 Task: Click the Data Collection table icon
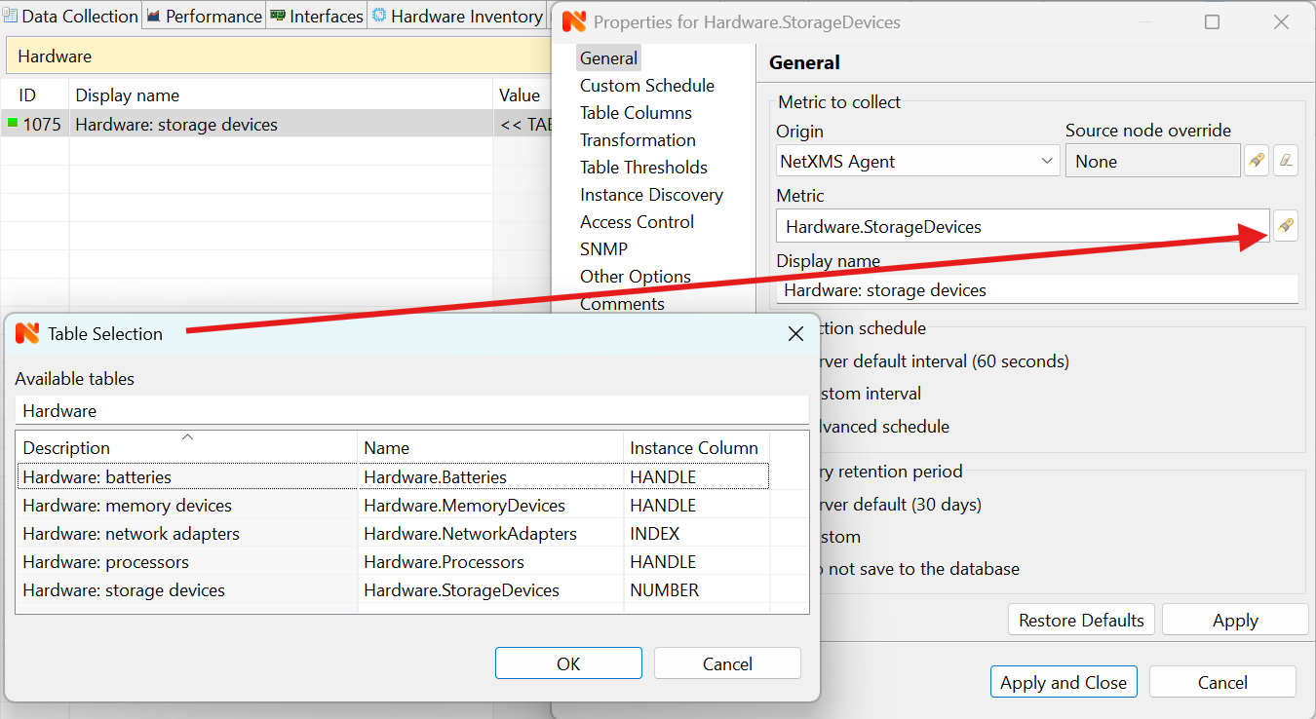coord(12,16)
